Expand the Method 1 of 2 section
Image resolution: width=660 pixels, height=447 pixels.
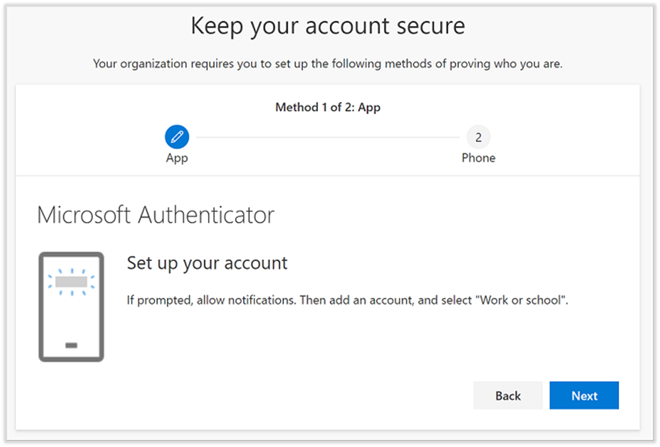pyautogui.click(x=328, y=107)
